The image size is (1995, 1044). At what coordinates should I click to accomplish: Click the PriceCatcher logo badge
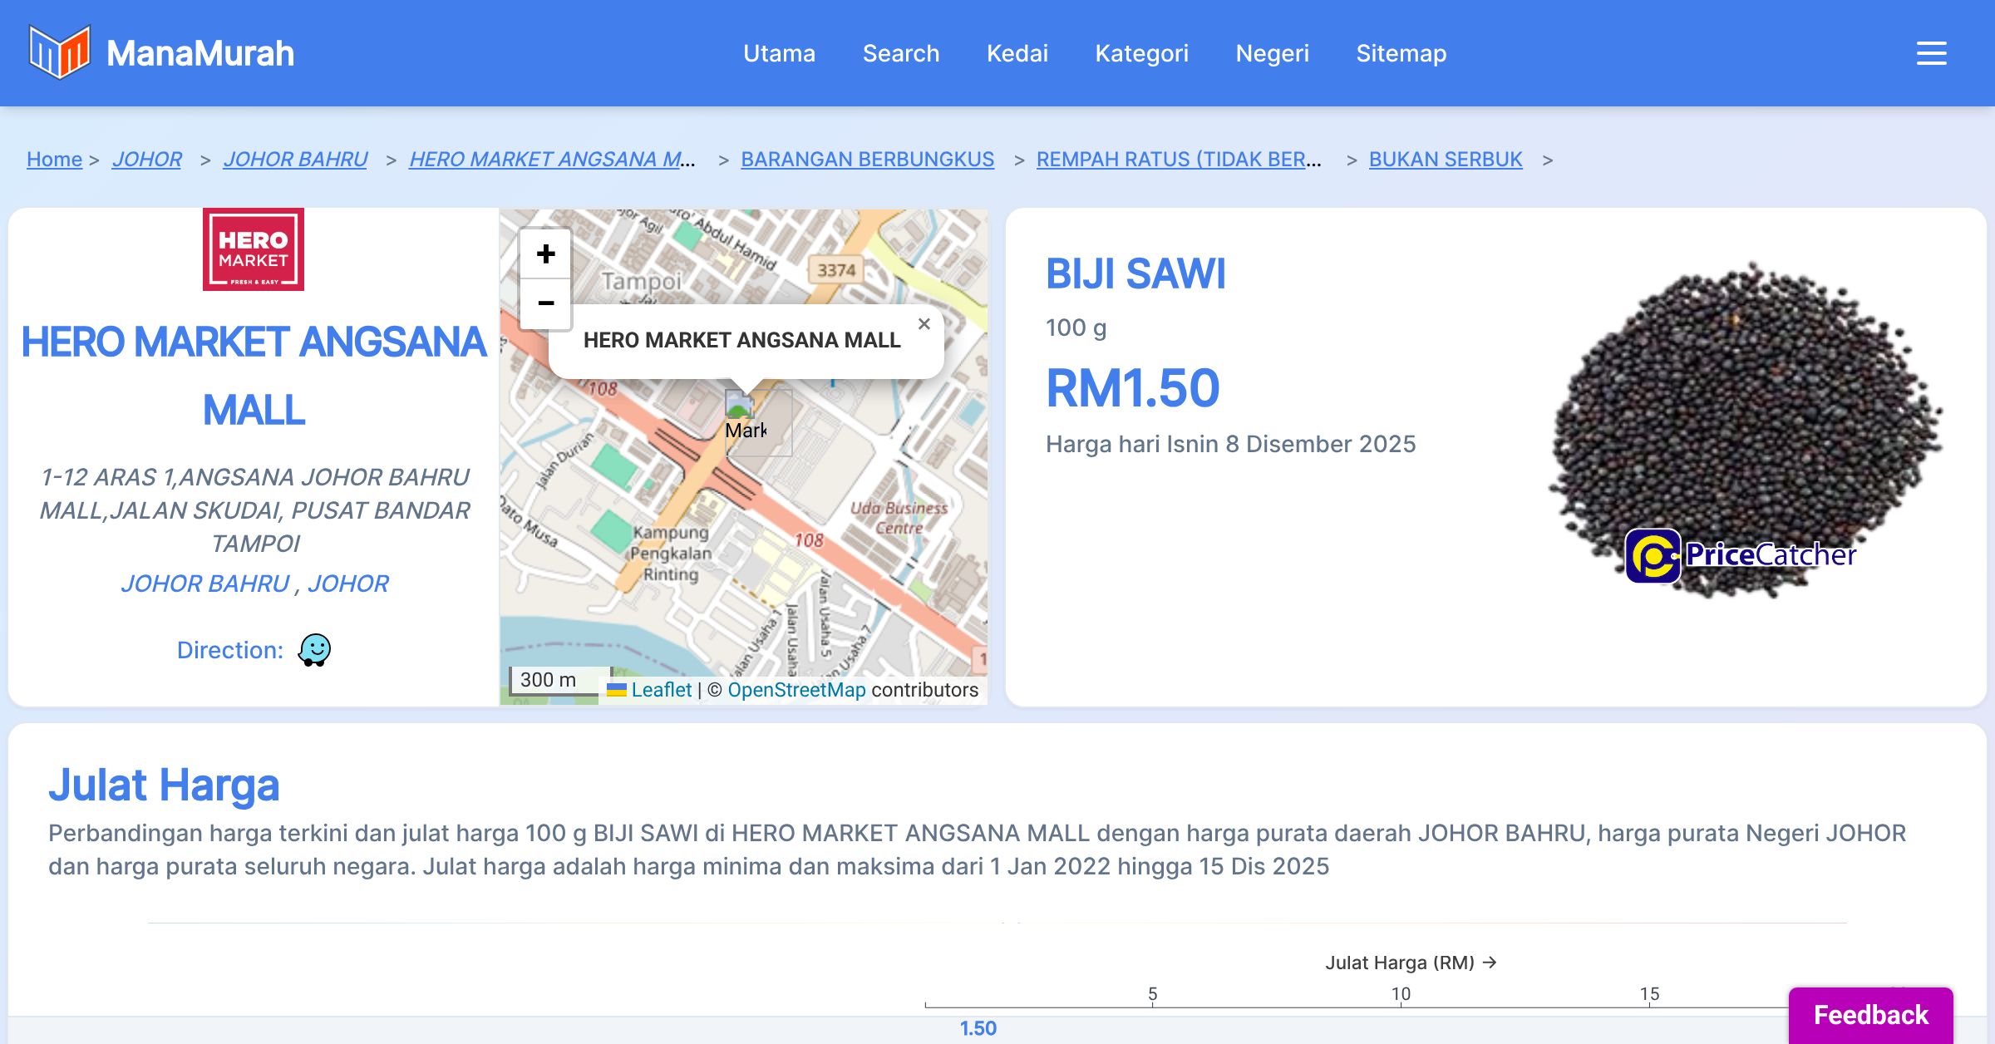(x=1741, y=555)
